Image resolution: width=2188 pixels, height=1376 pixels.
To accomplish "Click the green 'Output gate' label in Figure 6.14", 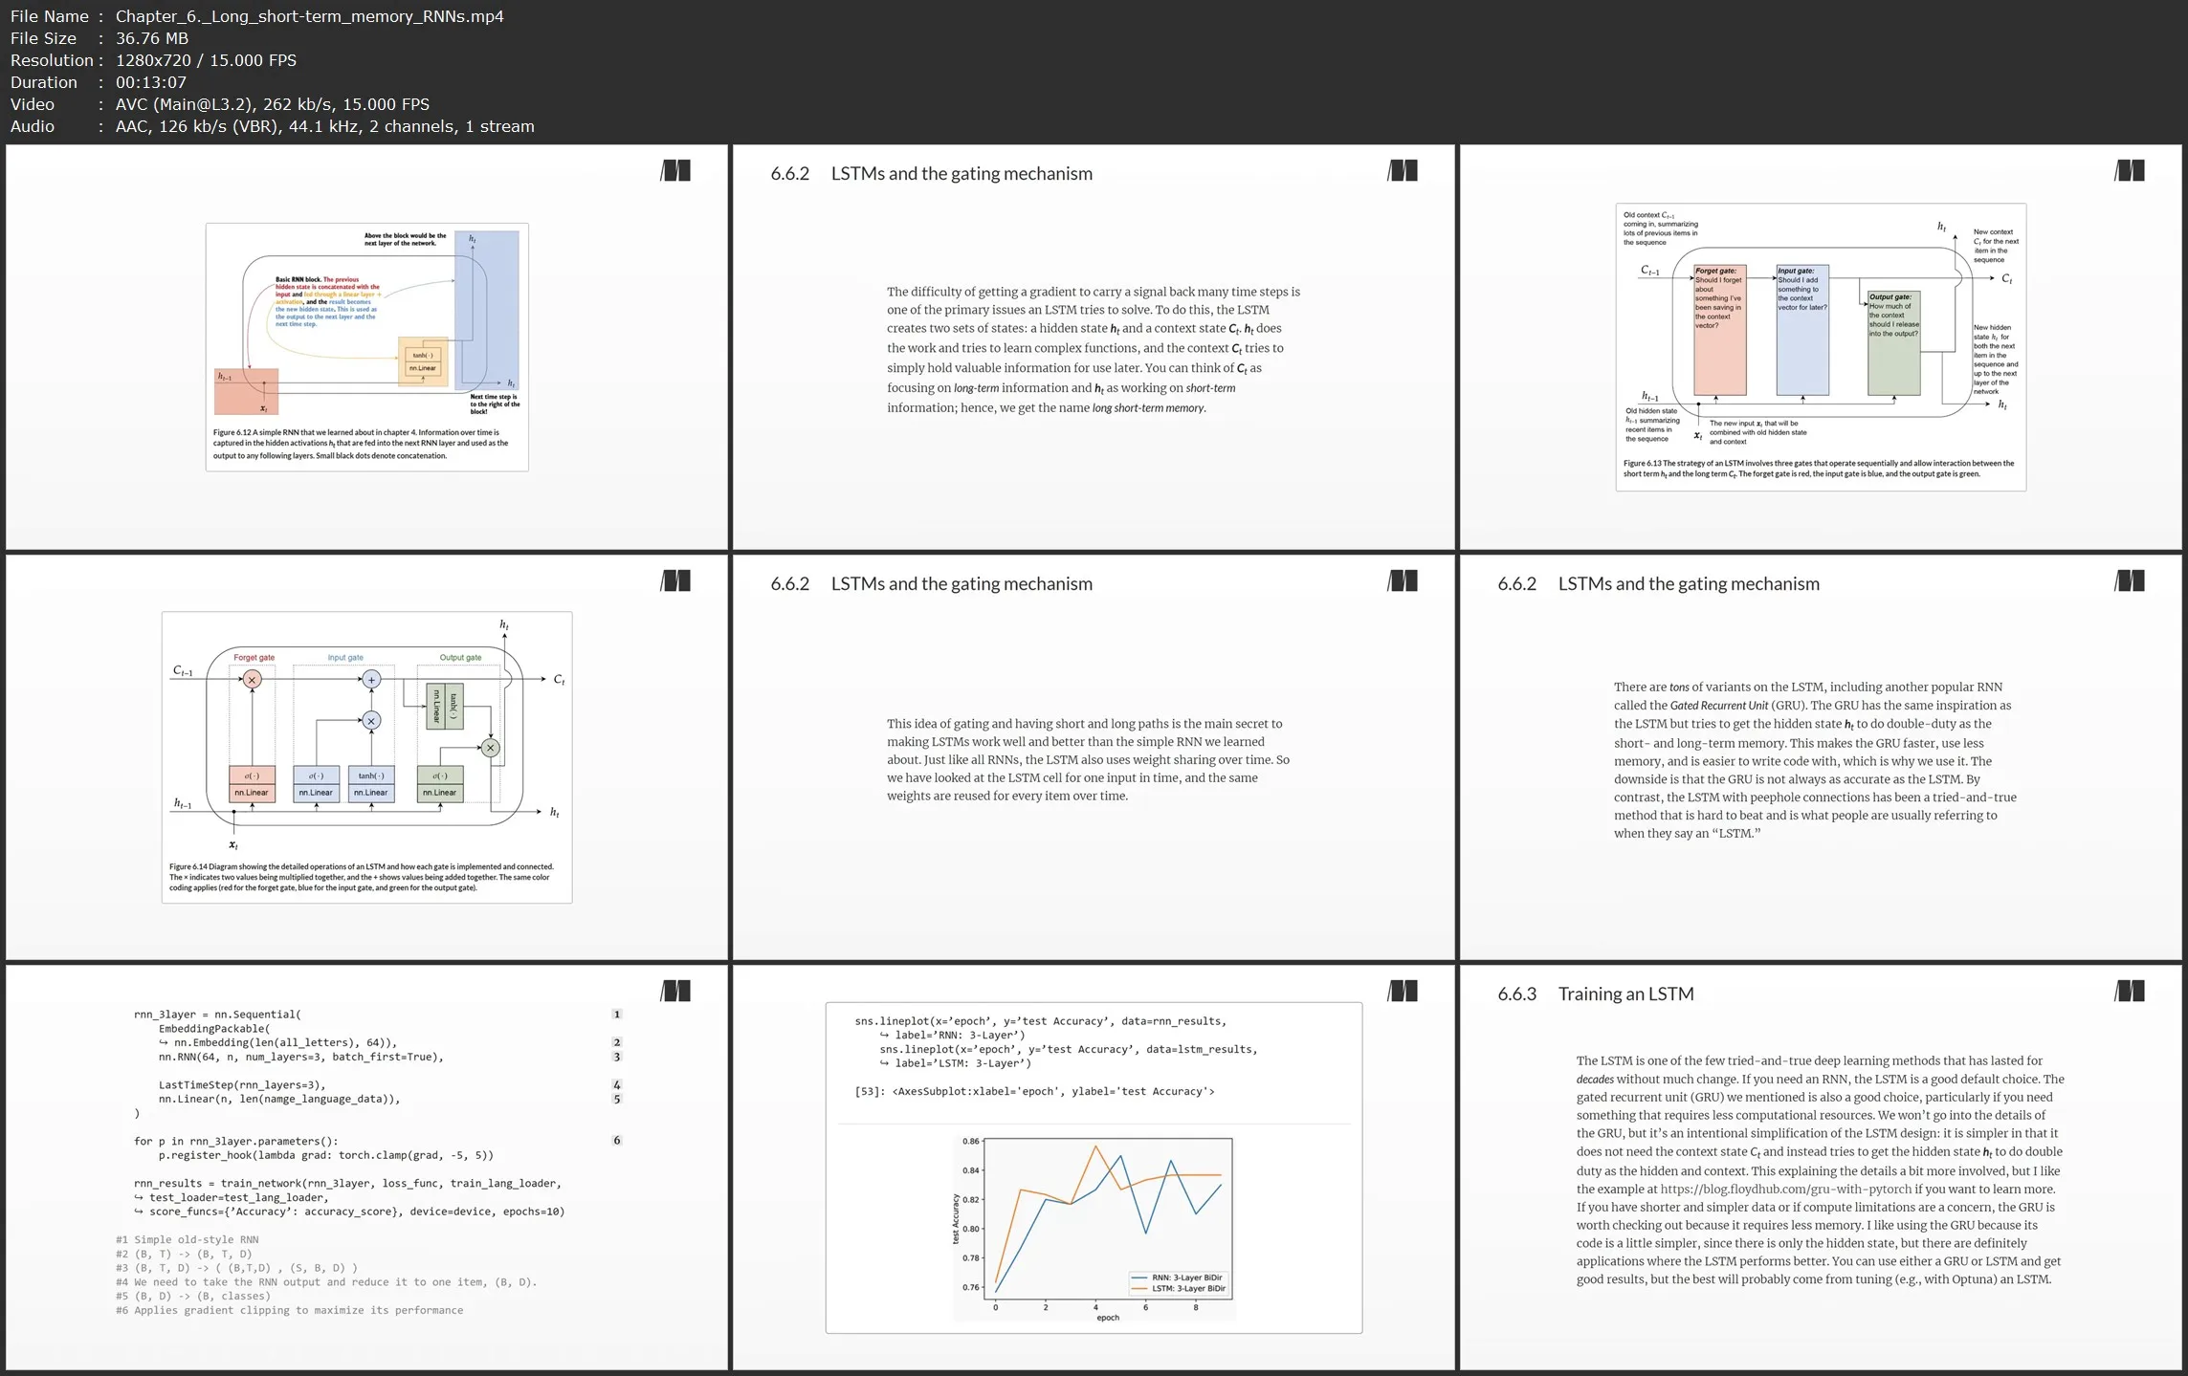I will click(x=460, y=658).
